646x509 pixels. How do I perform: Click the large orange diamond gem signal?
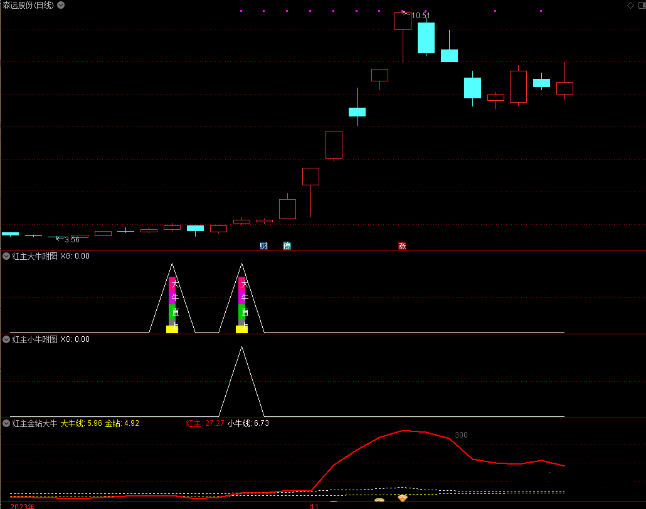tap(403, 498)
